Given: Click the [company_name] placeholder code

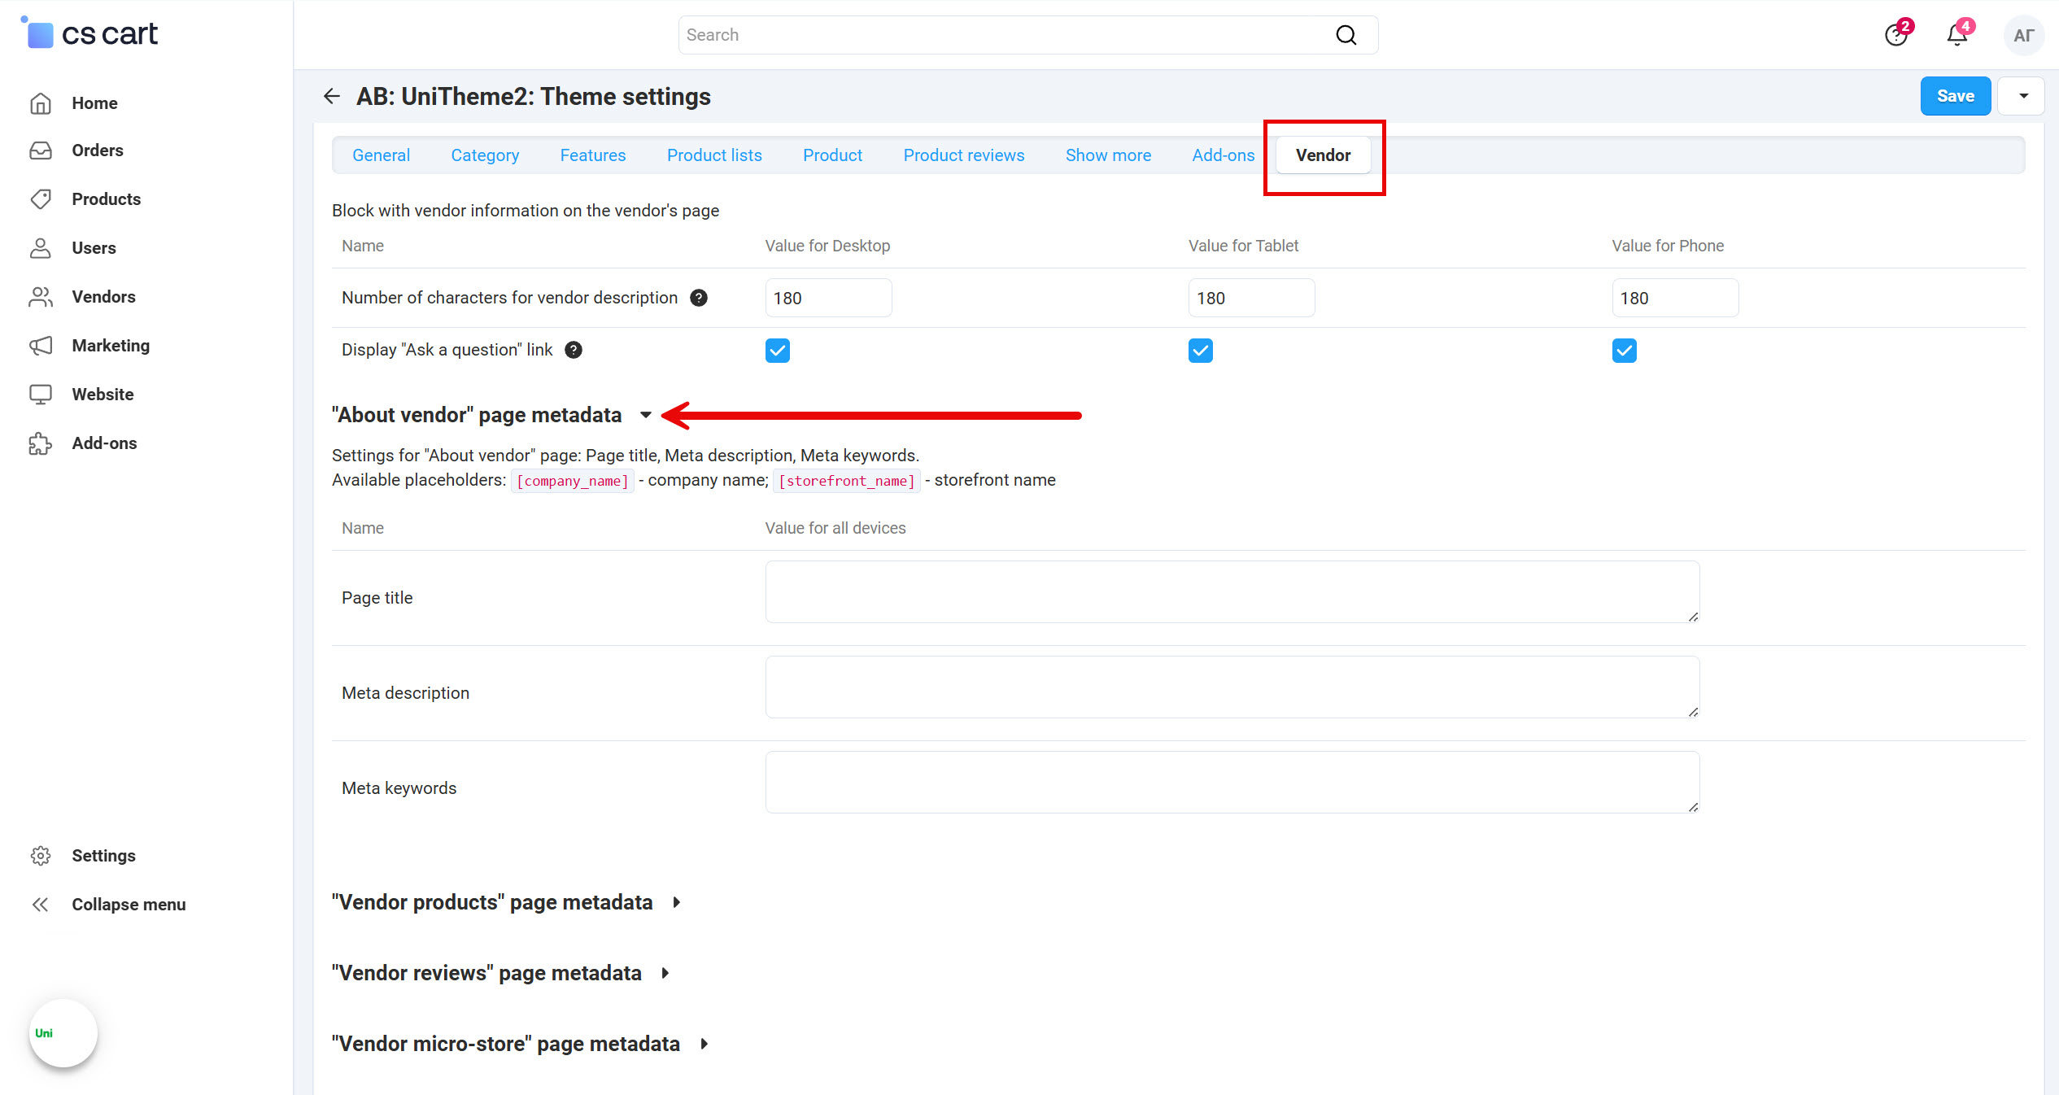Looking at the screenshot, I should click(572, 481).
